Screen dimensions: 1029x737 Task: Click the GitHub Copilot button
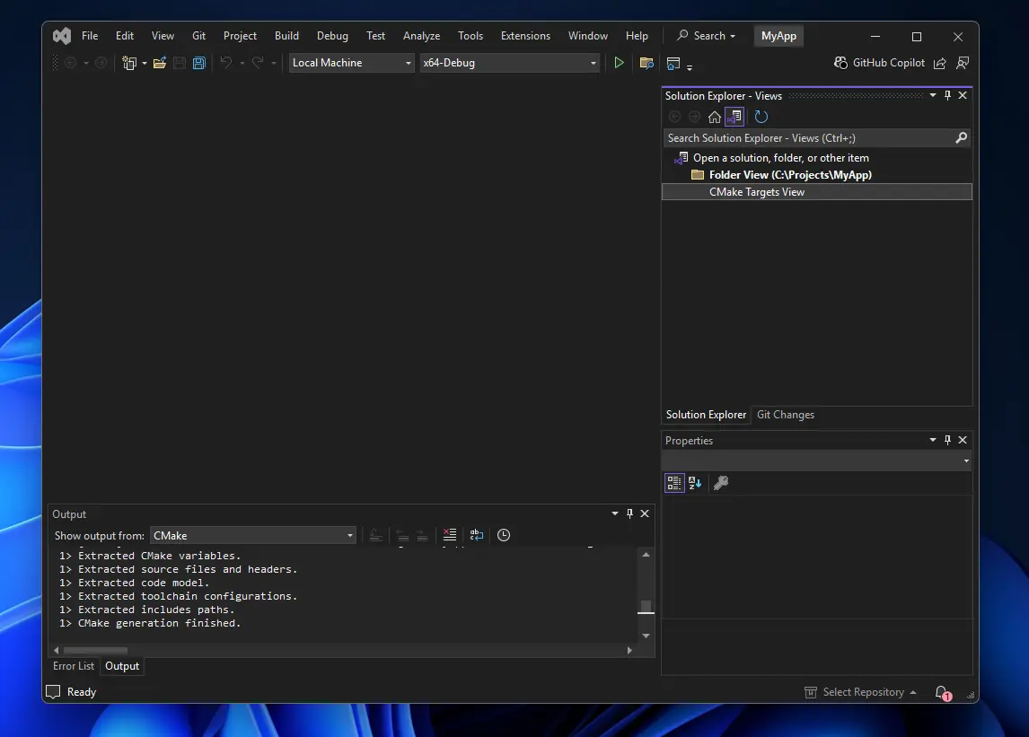(x=879, y=63)
